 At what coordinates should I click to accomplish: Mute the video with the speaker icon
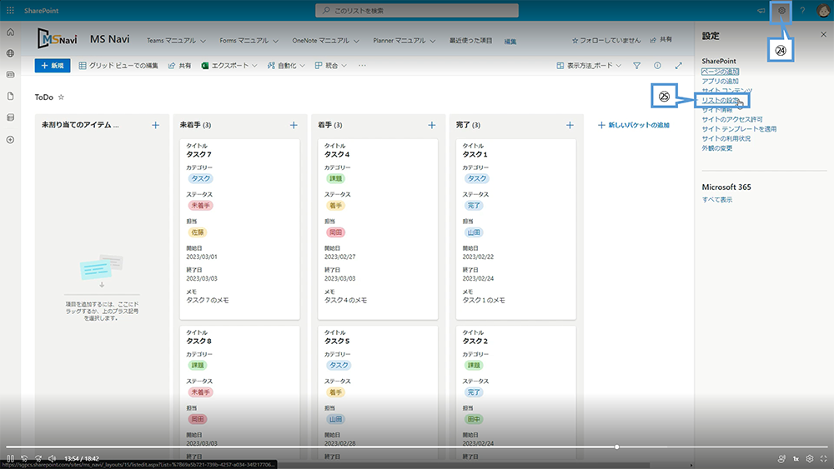pyautogui.click(x=52, y=458)
